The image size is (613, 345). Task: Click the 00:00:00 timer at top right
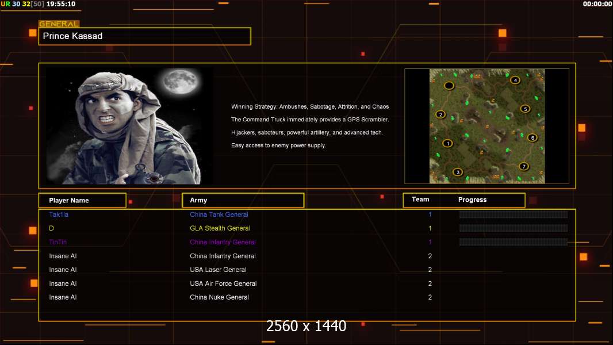[597, 4]
